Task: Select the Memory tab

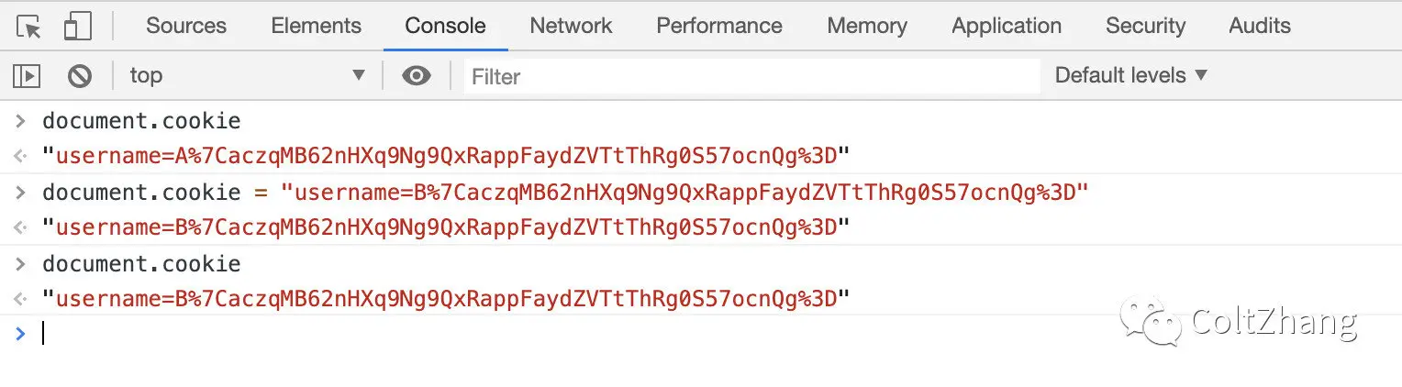Action: (x=867, y=27)
